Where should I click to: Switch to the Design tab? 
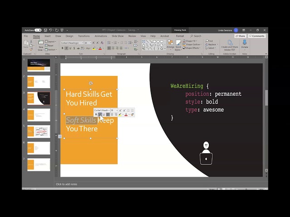click(69, 36)
